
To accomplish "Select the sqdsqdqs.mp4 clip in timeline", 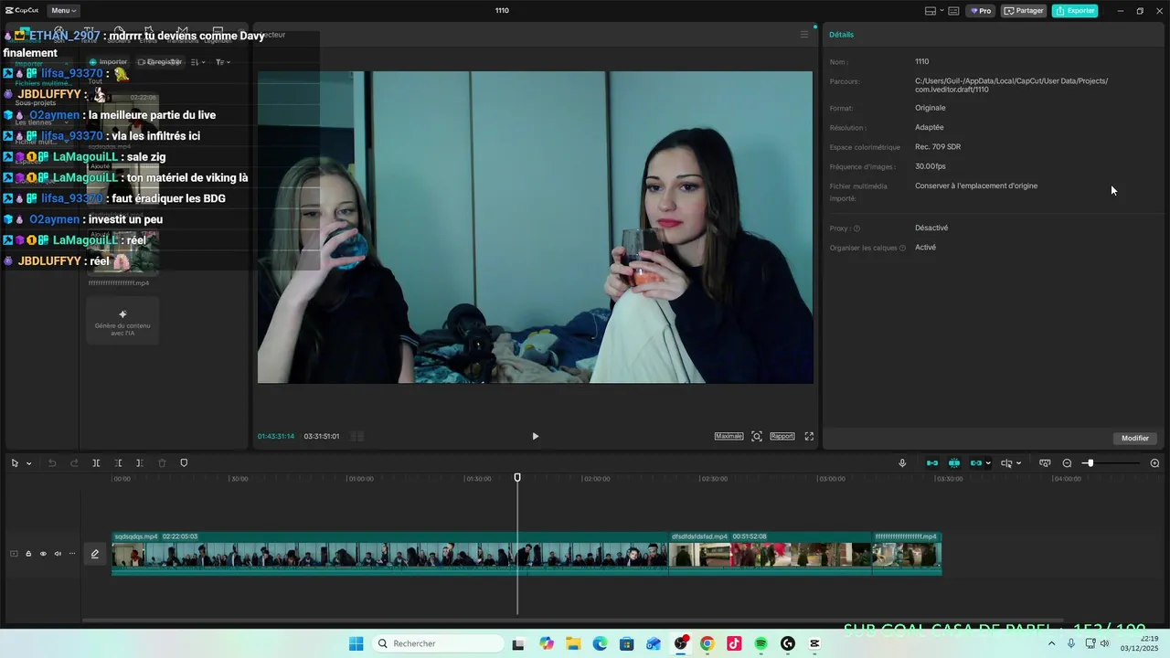I will 390,554.
